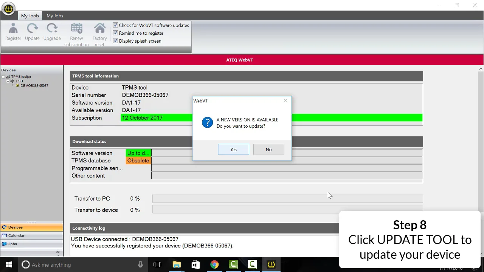Click the Factory reset home icon
The image size is (484, 272).
pos(100,29)
